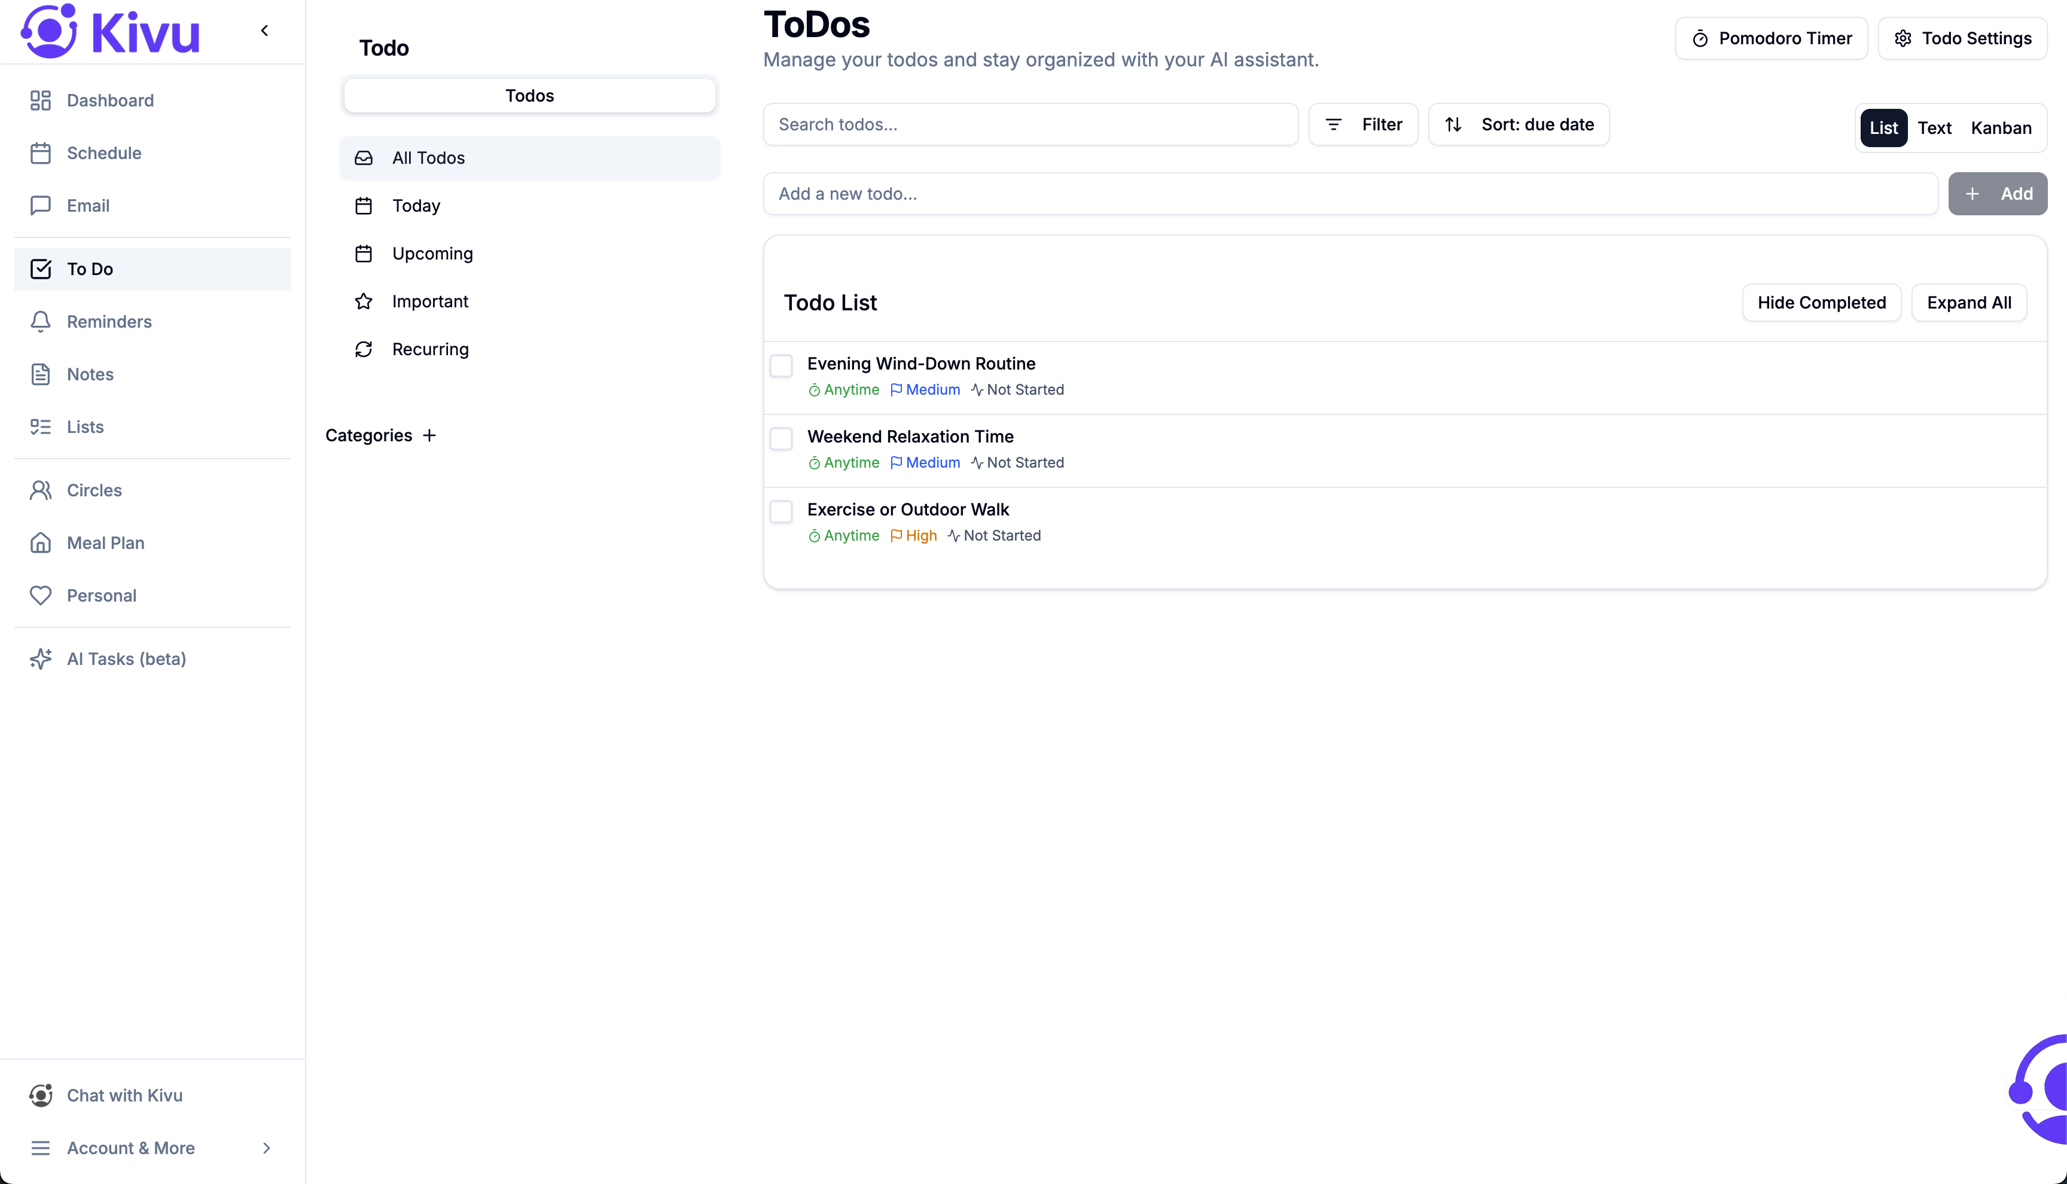The width and height of the screenshot is (2067, 1184).
Task: Mark Weekend Relaxation Time as done
Action: [782, 438]
